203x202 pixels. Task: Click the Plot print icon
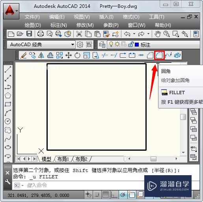coord(41,34)
